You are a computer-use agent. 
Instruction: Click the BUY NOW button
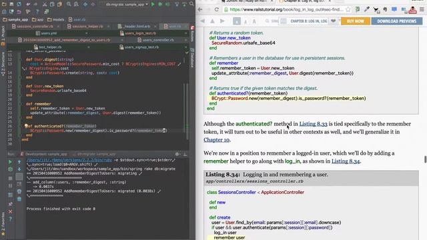tap(356, 21)
